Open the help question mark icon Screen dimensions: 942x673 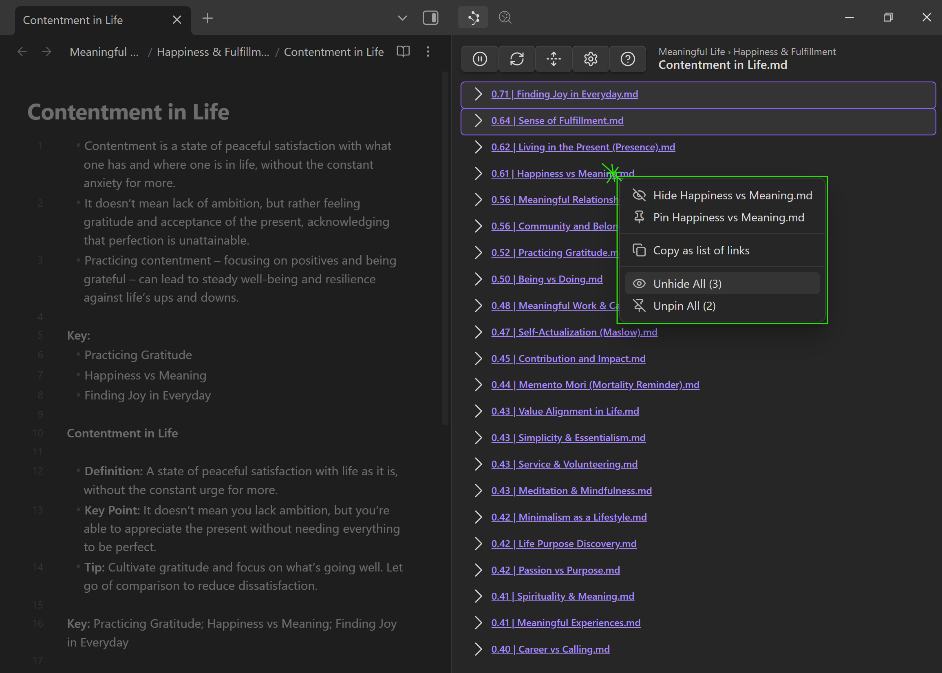point(627,59)
